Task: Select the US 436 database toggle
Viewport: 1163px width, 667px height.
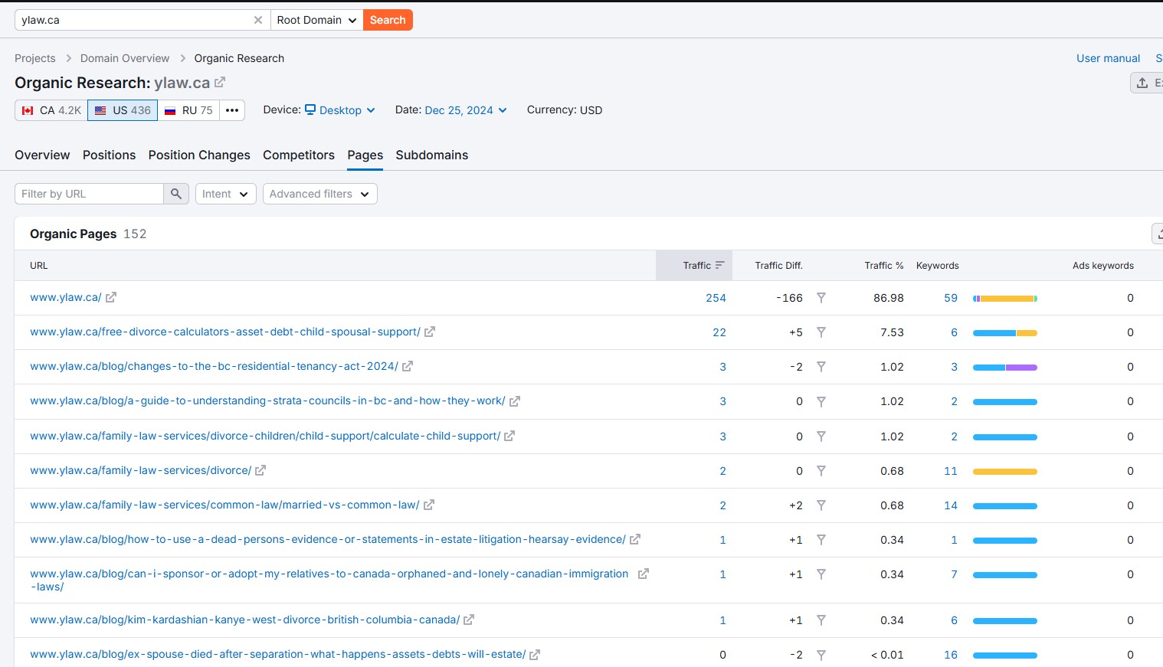Action: coord(123,110)
